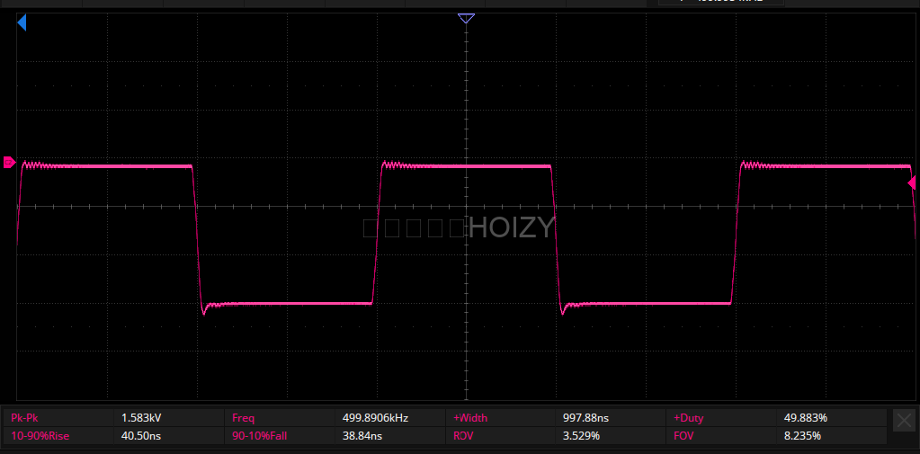
Task: Close the measurements panel with the X
Action: tap(904, 420)
